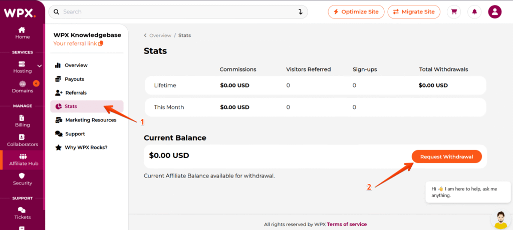Open the Terms of service link
This screenshot has height=230, width=513.
coord(347,224)
